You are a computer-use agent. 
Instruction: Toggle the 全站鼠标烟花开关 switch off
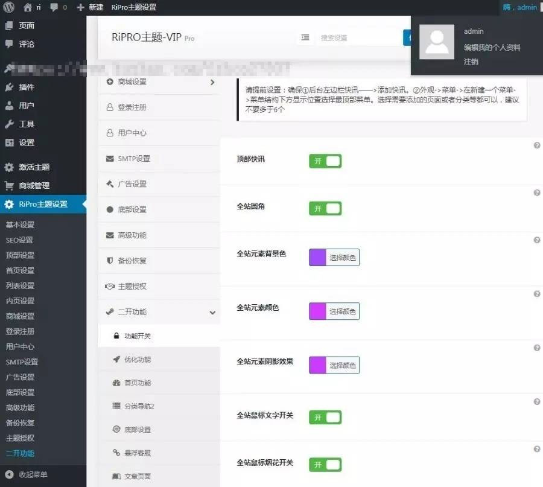[x=325, y=464]
